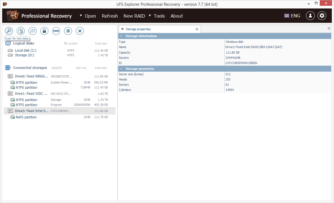Click the round X close storage icon
The image size is (334, 203).
(x=80, y=31)
